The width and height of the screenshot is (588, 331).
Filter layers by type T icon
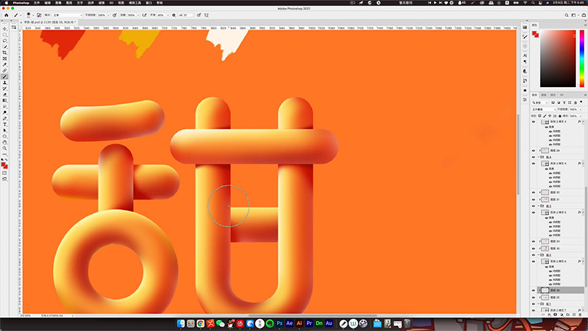tap(564, 103)
